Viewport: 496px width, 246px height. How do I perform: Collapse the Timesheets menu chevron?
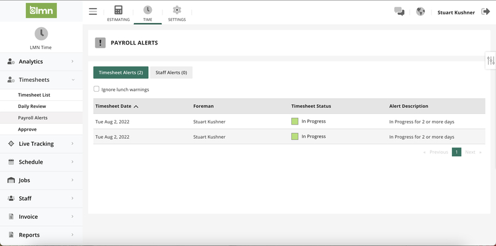(73, 80)
